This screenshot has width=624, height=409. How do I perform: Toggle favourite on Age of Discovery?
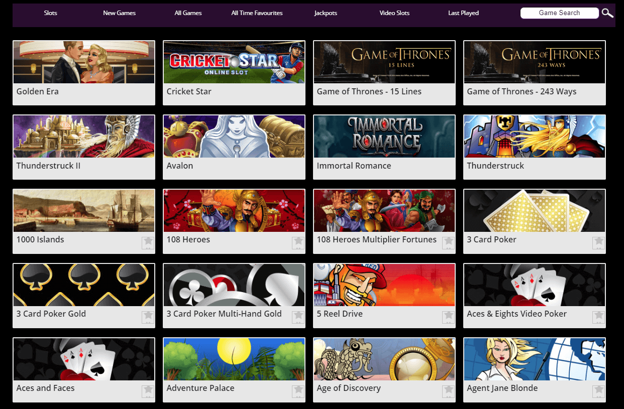(x=448, y=391)
